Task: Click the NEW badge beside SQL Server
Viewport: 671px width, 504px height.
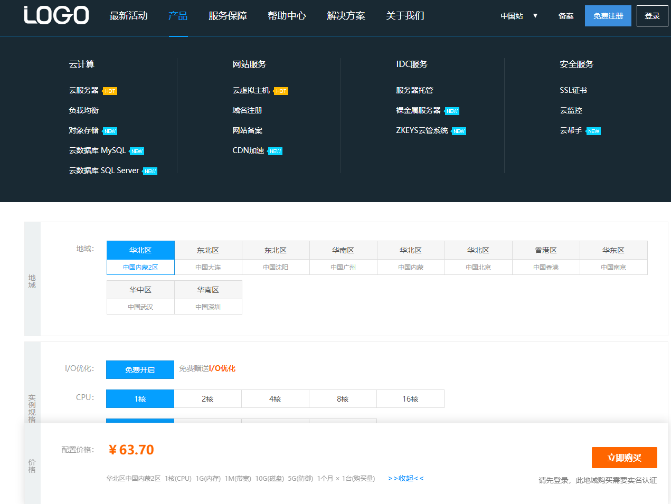Action: click(150, 172)
